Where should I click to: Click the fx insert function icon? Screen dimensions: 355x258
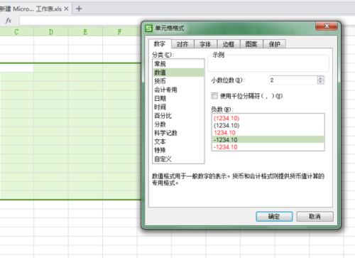(9, 21)
